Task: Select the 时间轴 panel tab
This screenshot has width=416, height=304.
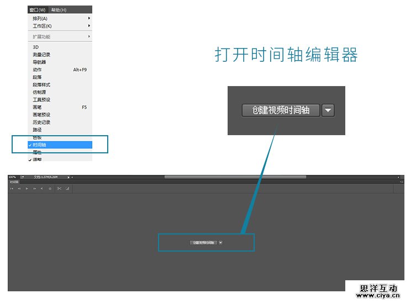Action: point(13,182)
